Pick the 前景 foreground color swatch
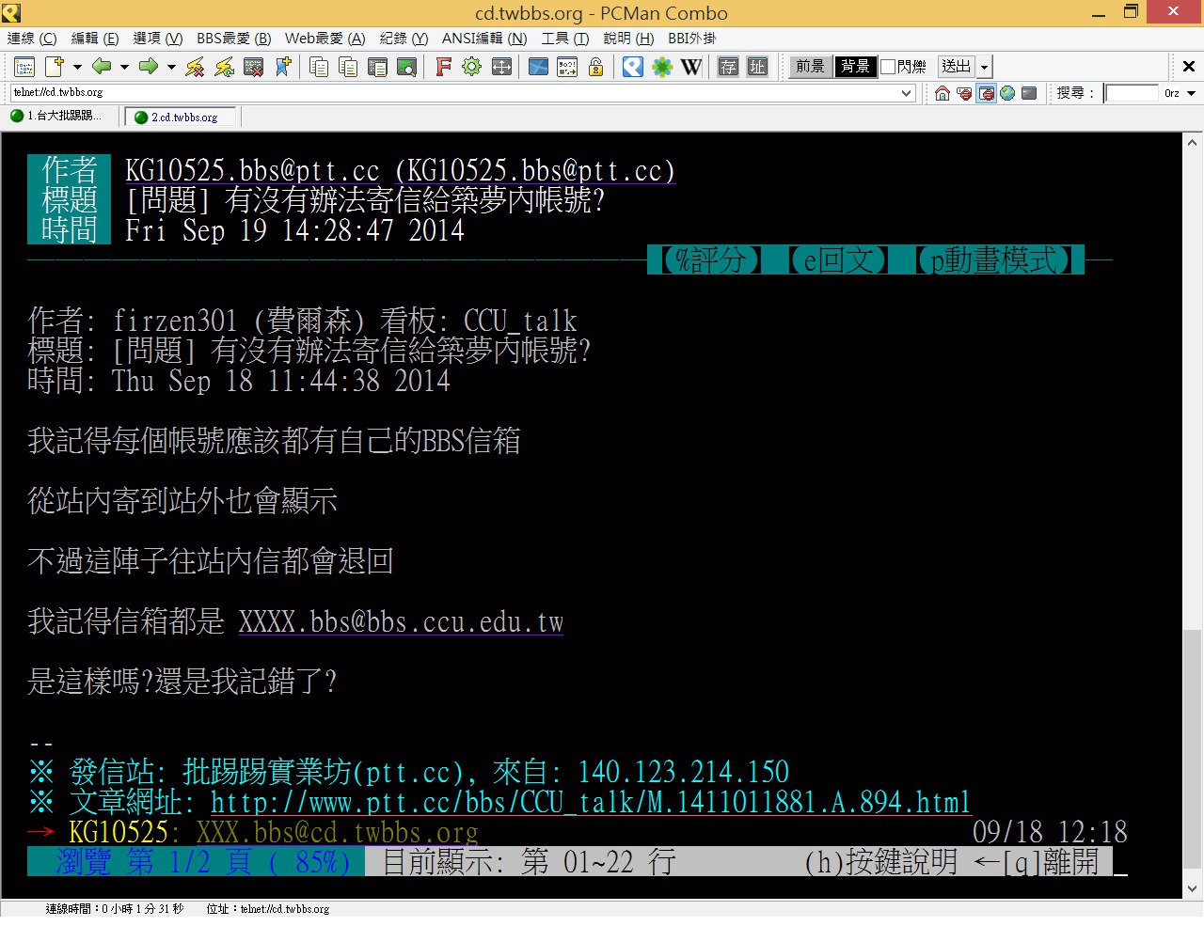The height and width of the screenshot is (926, 1204). click(x=810, y=67)
